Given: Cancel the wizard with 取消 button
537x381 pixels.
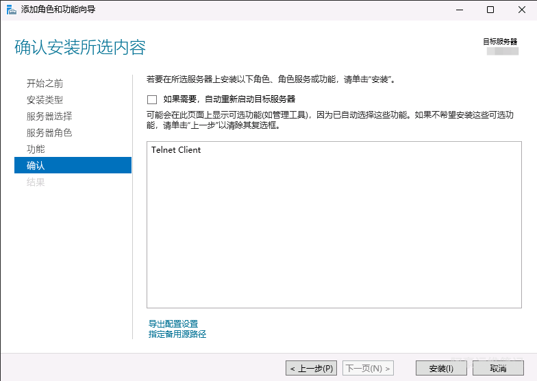Looking at the screenshot, I should (x=498, y=369).
